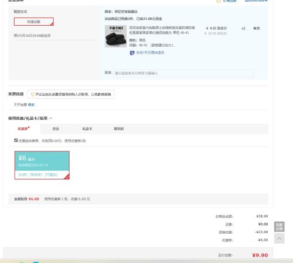
Task: Collapse the 使用优惠/礼品卡/抵用 section
Action: [50, 118]
